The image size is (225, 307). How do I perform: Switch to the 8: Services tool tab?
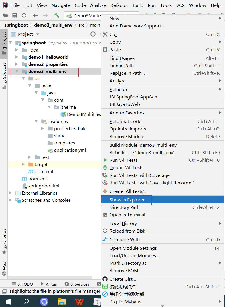[x=77, y=284]
